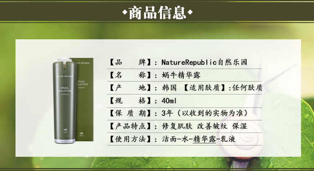Image resolution: width=314 pixels, height=171 pixels.
Task: Click the 蜗牛精华露 product name
Action: [181, 75]
